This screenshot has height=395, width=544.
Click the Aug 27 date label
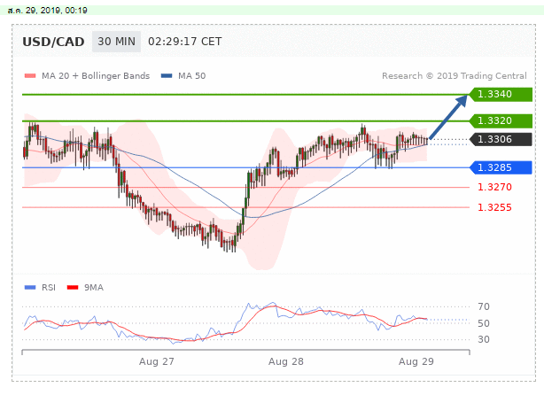tap(157, 361)
